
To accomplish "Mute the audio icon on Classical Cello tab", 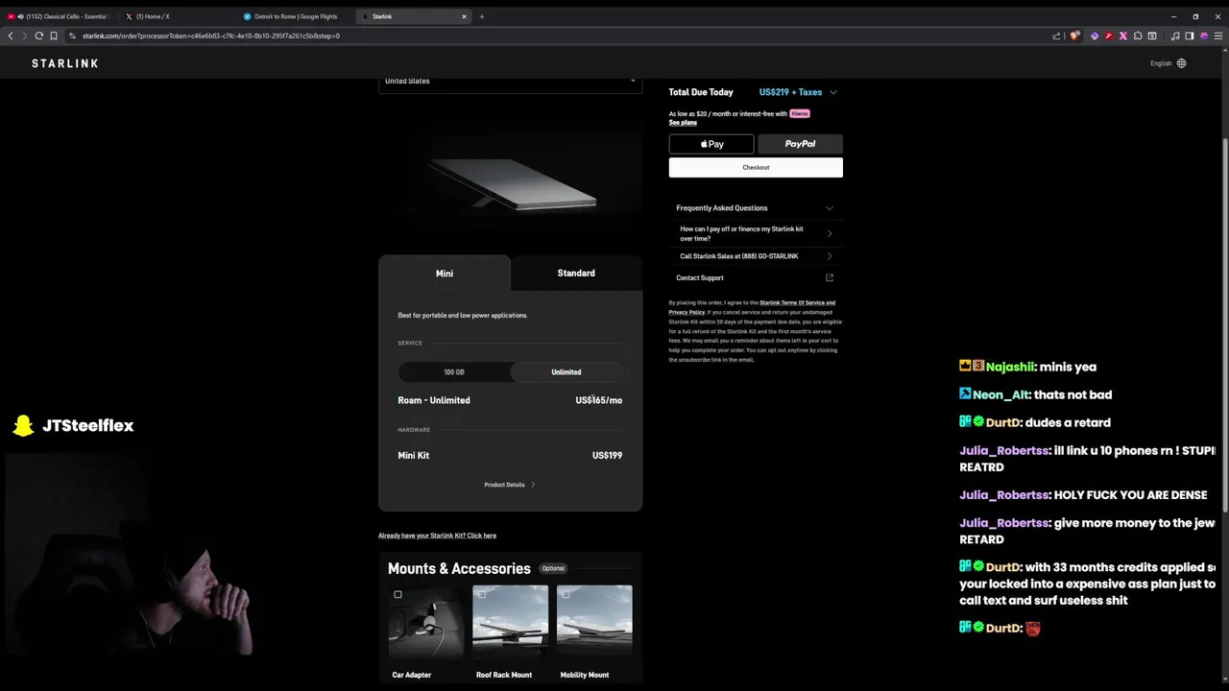I will pos(21,16).
